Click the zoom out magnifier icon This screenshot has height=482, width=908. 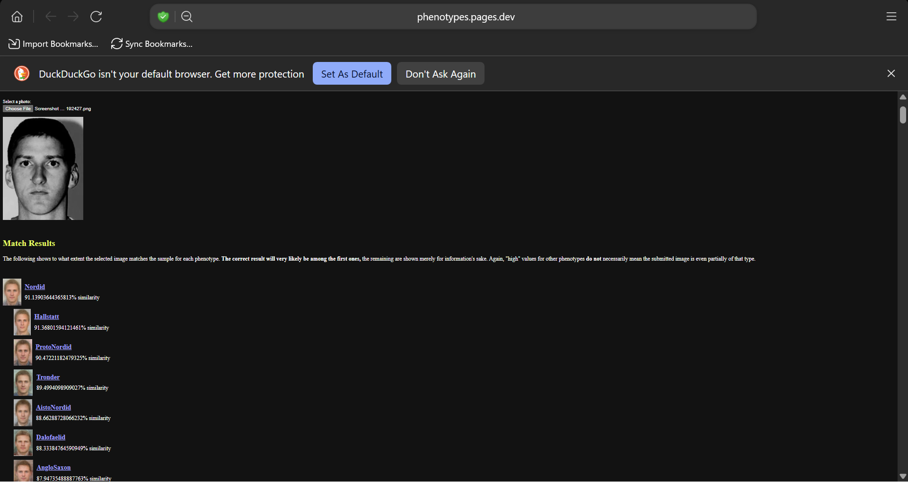(x=187, y=17)
